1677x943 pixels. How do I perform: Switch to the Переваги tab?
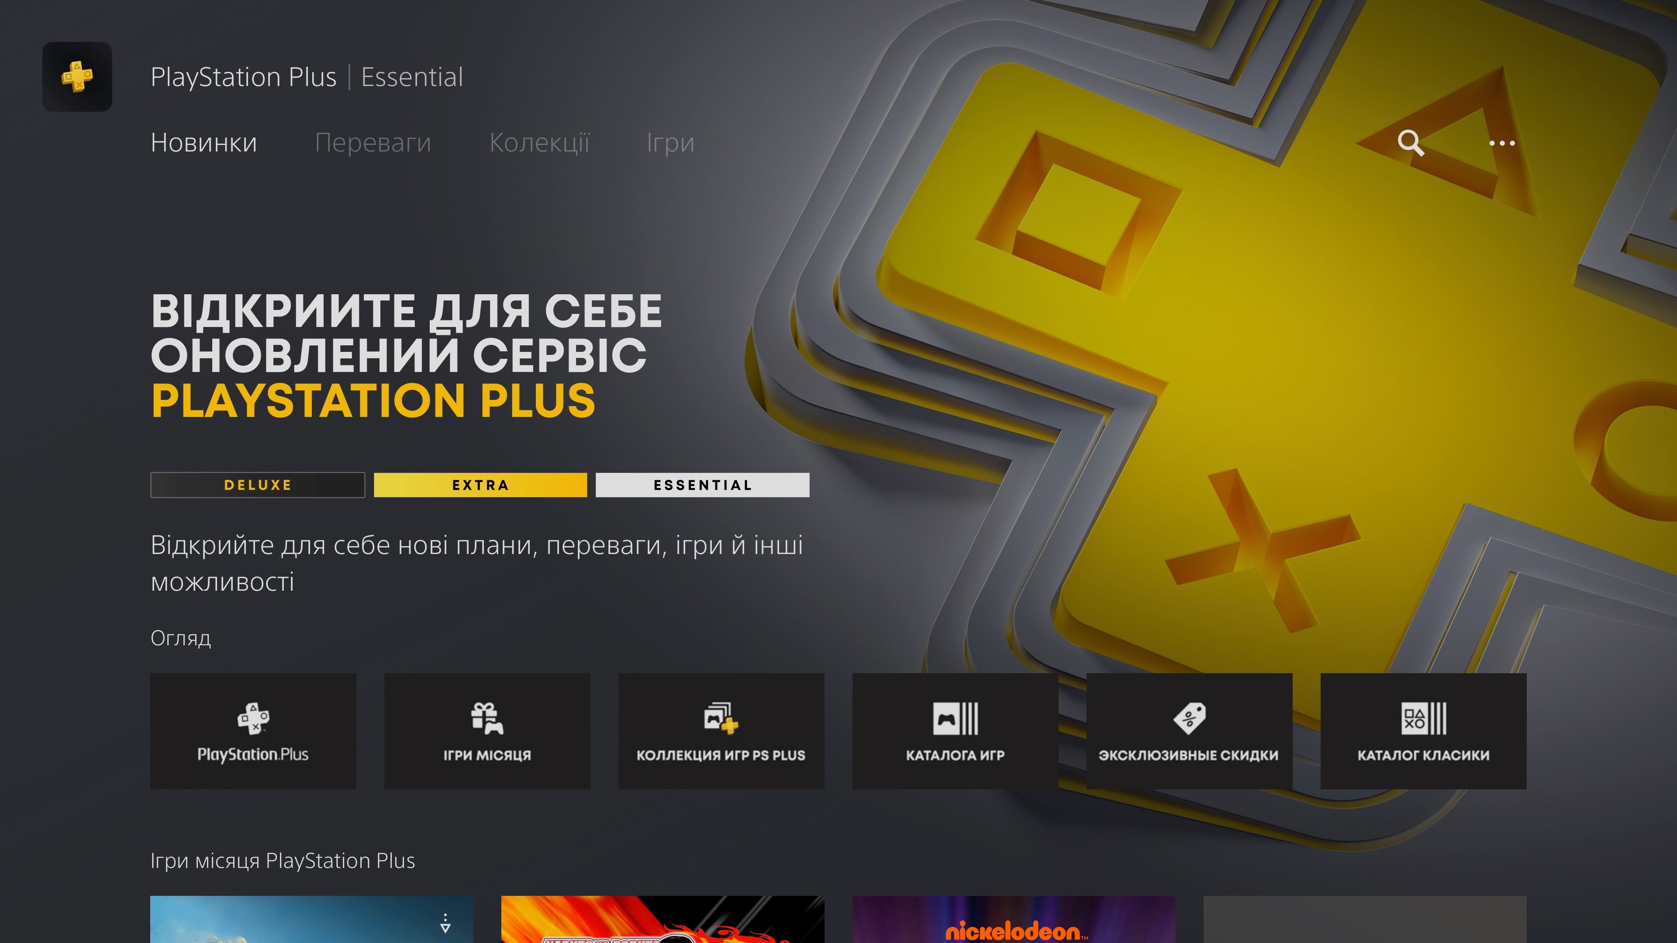click(x=373, y=142)
